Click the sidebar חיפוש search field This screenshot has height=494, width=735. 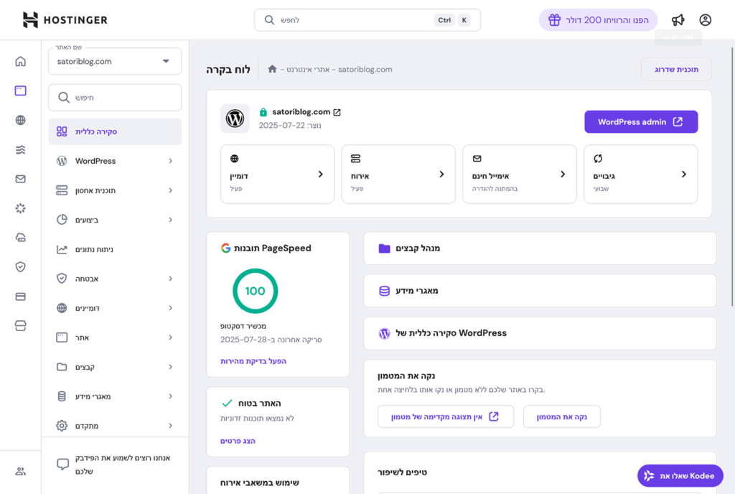(115, 98)
